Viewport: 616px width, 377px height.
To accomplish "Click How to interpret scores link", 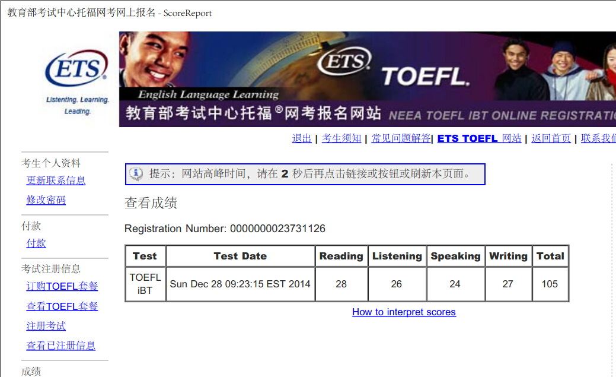I will coord(404,312).
